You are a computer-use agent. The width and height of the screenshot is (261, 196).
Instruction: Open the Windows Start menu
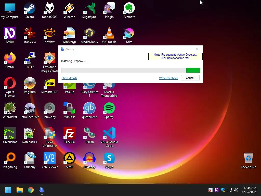pos(8,190)
